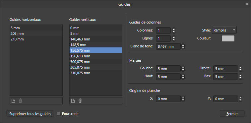This screenshot has height=123, width=251.
Task: Click the Colonnes input field
Action: point(163,31)
